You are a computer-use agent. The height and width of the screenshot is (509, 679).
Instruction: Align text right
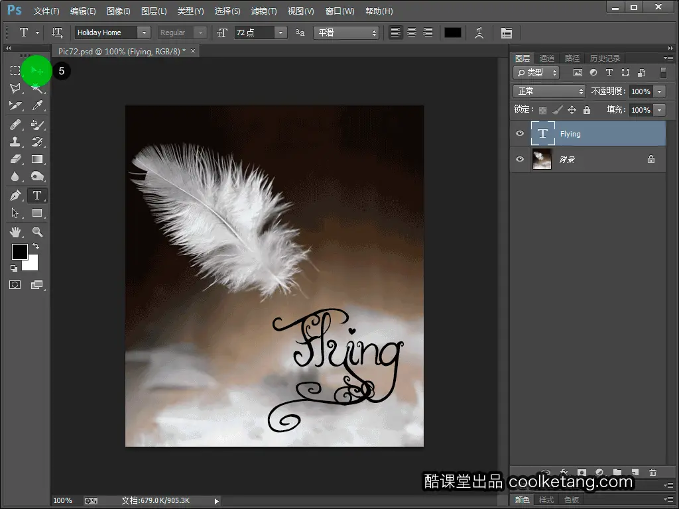[x=428, y=32]
